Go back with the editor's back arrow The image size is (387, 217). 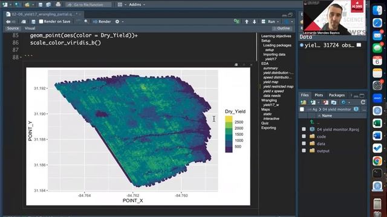click(x=8, y=22)
